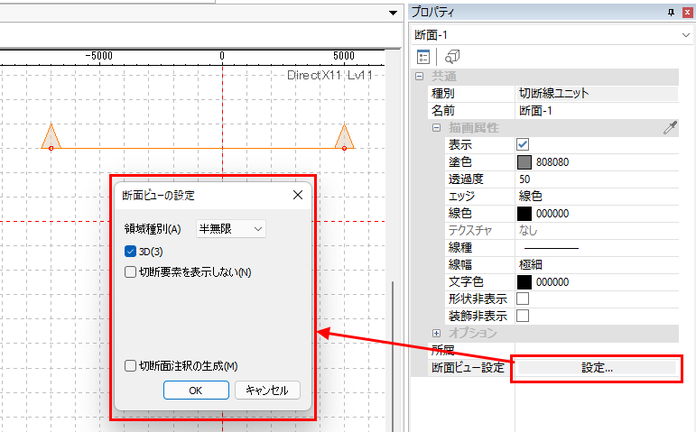Open the 領域種別 dropdown showing 半無限

231,229
